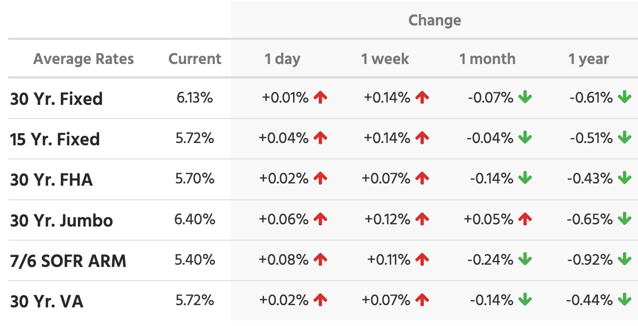Click red up arrow for 30 Yr. FHA 1 day
638x326 pixels.
[320, 179]
